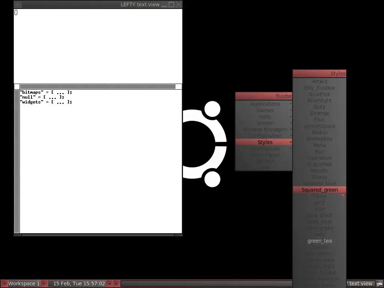Apply the BlueFlux style
This screenshot has width=384, height=288.
319,94
